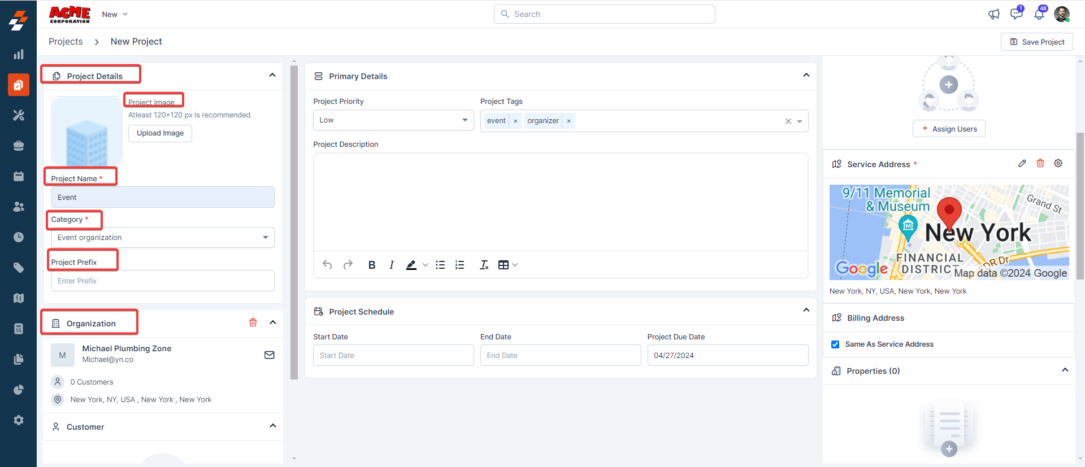The height and width of the screenshot is (467, 1085).
Task: Go to Projects breadcrumb link
Action: 66,42
